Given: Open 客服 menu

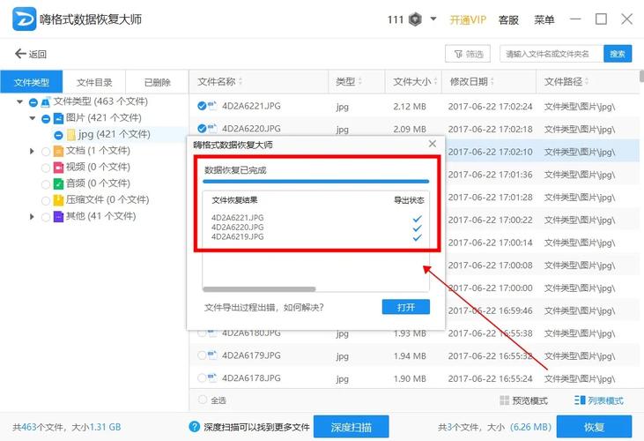Looking at the screenshot, I should coord(508,19).
